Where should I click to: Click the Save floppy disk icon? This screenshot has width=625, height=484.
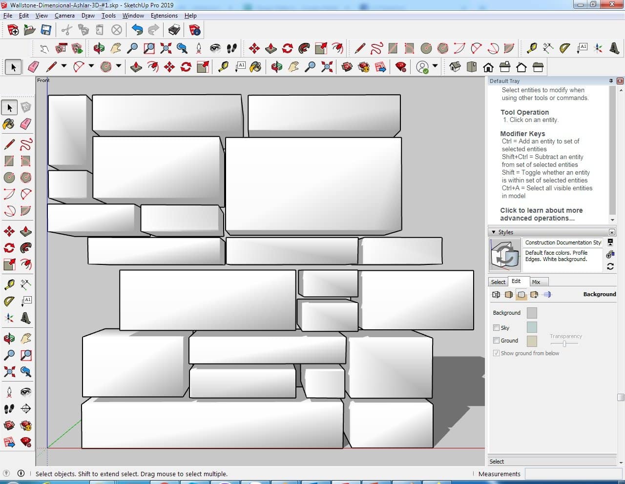coord(46,30)
